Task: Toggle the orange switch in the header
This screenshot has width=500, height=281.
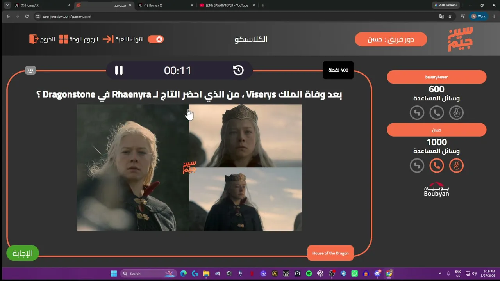Action: coord(155,39)
